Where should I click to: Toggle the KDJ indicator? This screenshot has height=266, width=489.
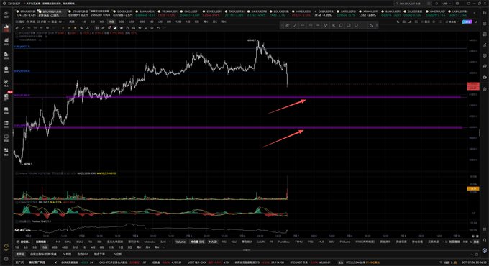point(234,242)
